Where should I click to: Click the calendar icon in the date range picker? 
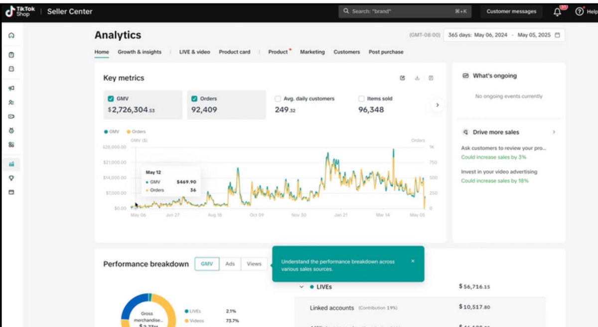(557, 35)
